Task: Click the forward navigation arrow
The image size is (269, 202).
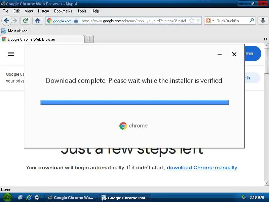Action: tap(15, 21)
